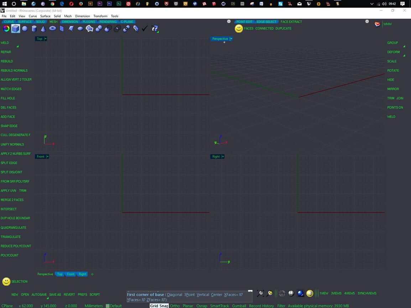
Task: Expand Windows system tray hidden icons chevron
Action: click(372, 4)
